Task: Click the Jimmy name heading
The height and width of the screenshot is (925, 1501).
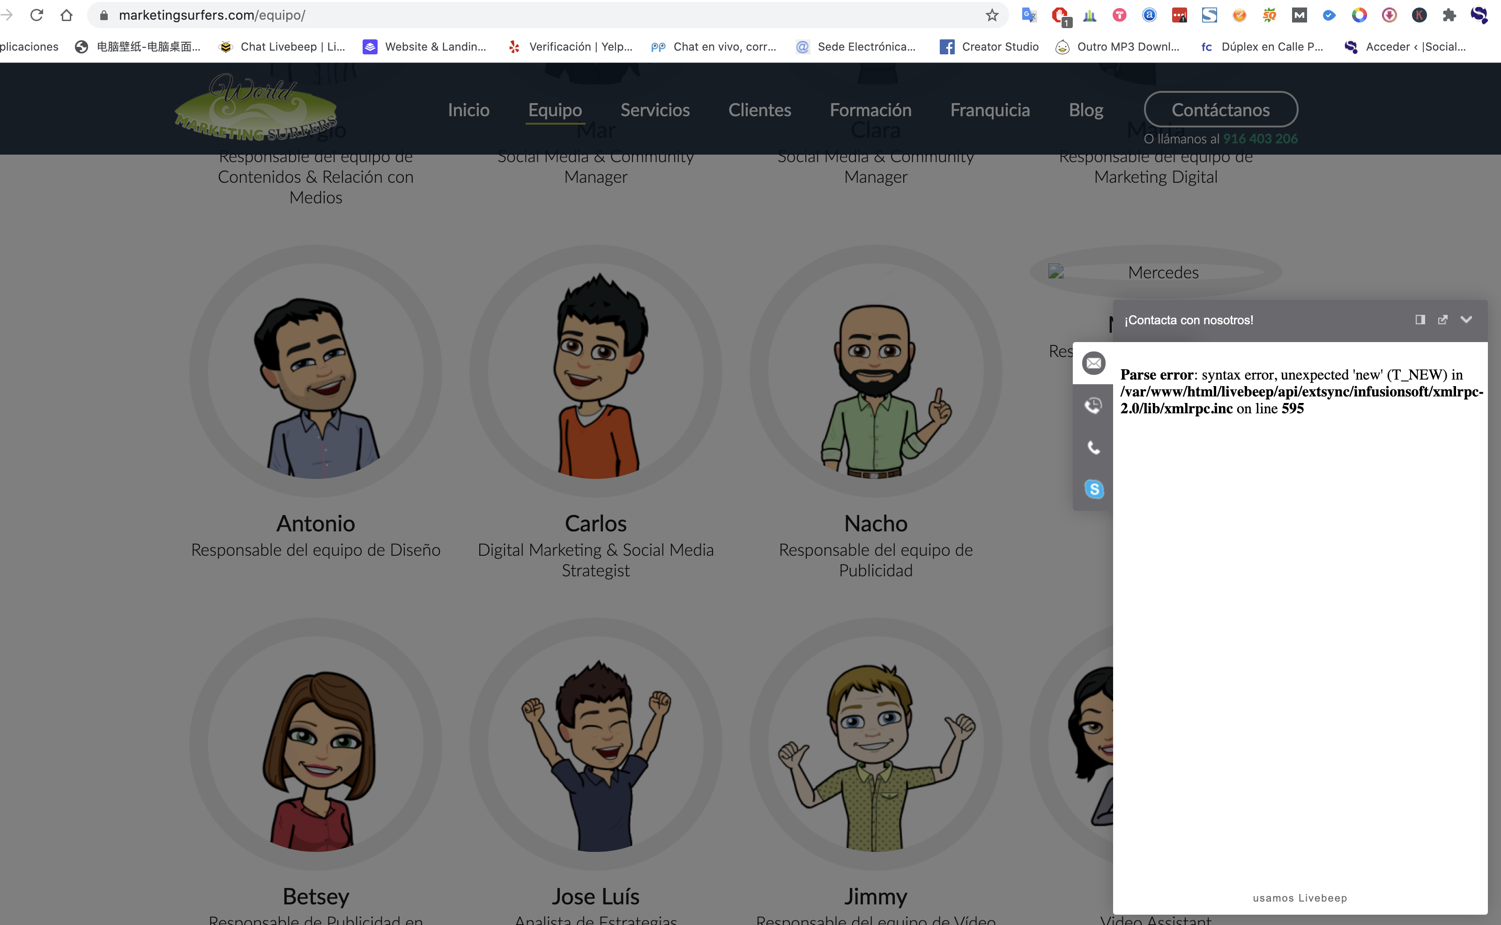Action: 876,896
